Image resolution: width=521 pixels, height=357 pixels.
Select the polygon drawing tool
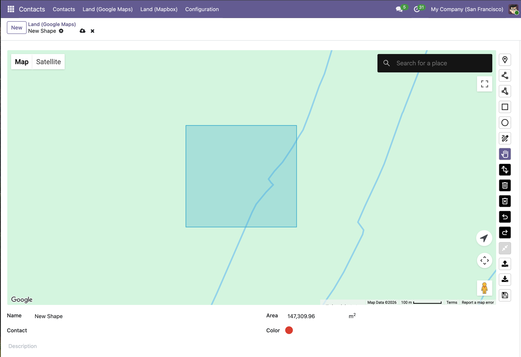pyautogui.click(x=505, y=91)
